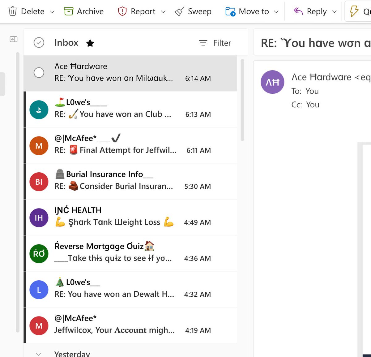371x357 pixels.
Task: Click the Yesterday group header label
Action: [x=72, y=354]
